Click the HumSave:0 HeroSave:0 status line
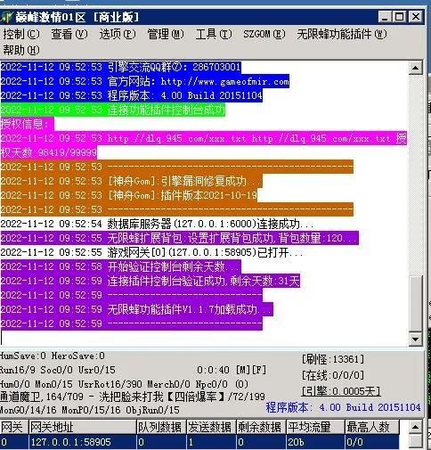This screenshot has width=431, height=450. (x=53, y=356)
